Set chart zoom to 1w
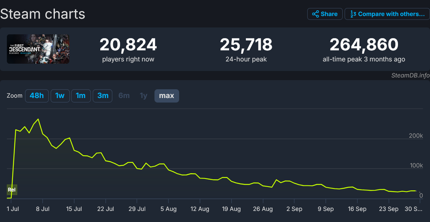430x222 pixels. point(60,96)
